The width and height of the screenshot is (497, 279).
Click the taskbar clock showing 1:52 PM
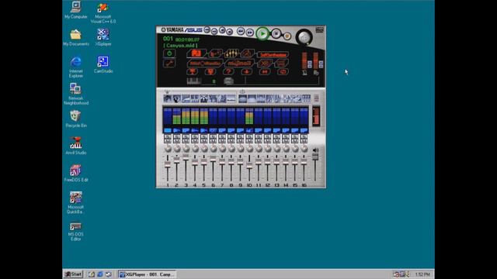click(422, 274)
